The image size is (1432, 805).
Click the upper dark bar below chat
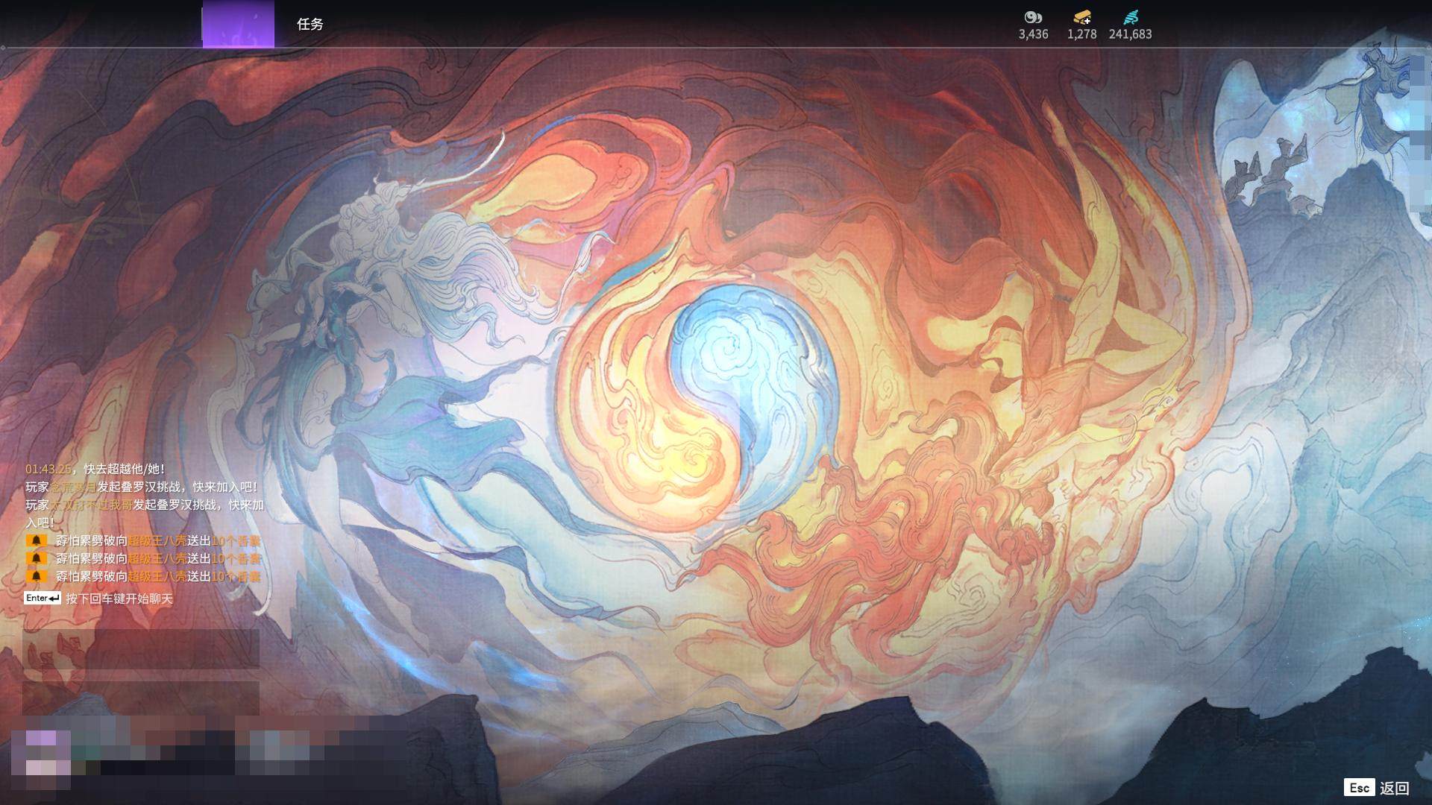click(x=141, y=648)
